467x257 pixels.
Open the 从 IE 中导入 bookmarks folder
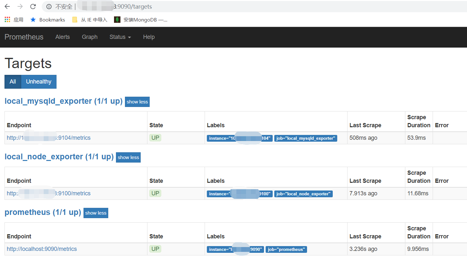(90, 20)
